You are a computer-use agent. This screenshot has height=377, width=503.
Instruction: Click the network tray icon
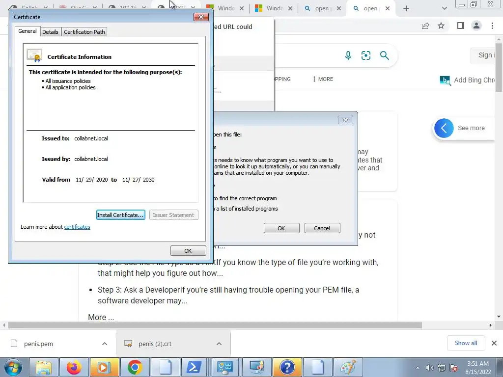[x=442, y=368]
